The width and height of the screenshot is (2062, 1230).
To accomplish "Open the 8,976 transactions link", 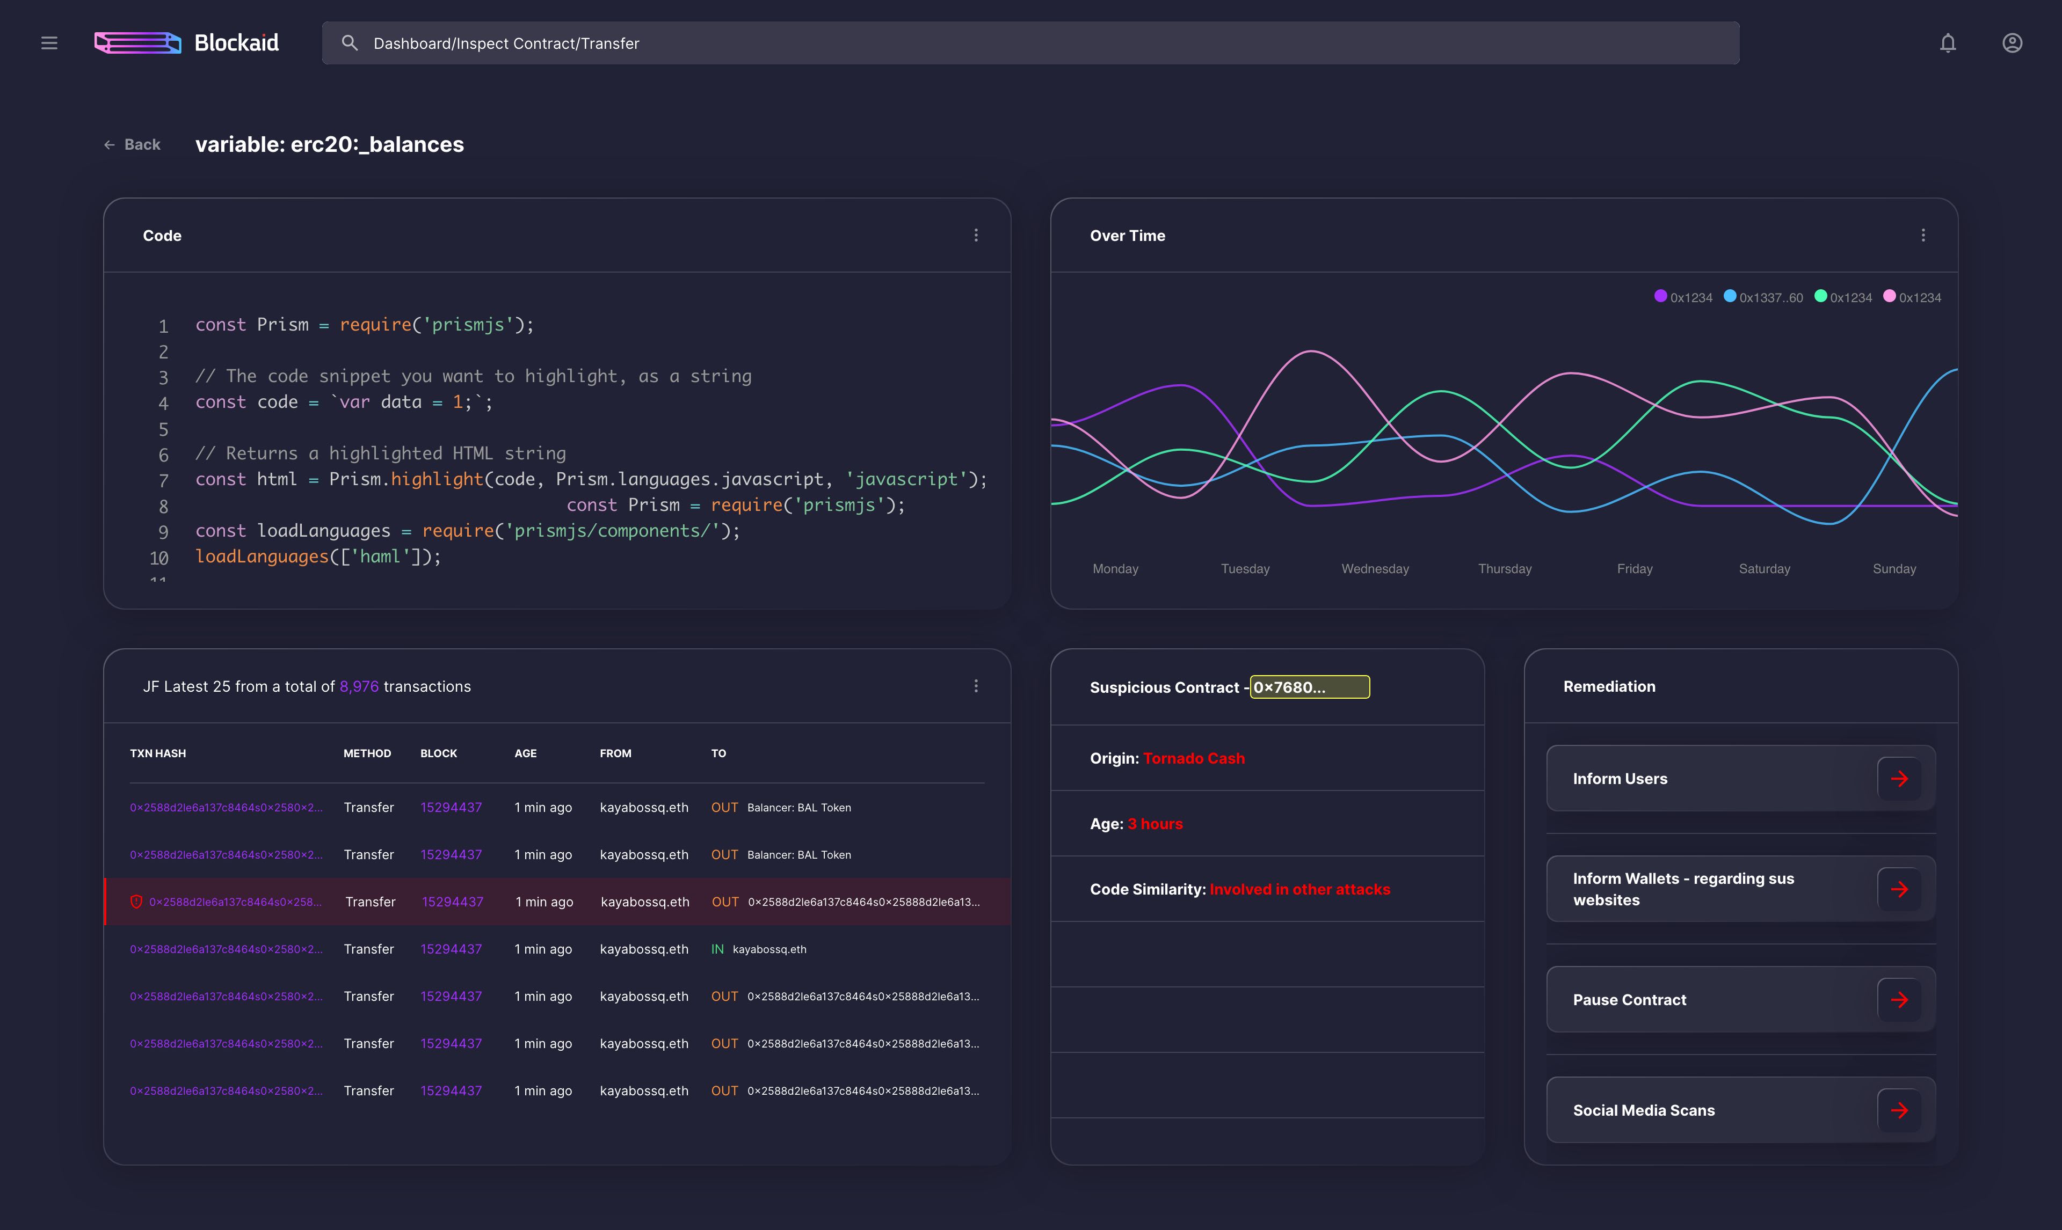I will click(358, 687).
